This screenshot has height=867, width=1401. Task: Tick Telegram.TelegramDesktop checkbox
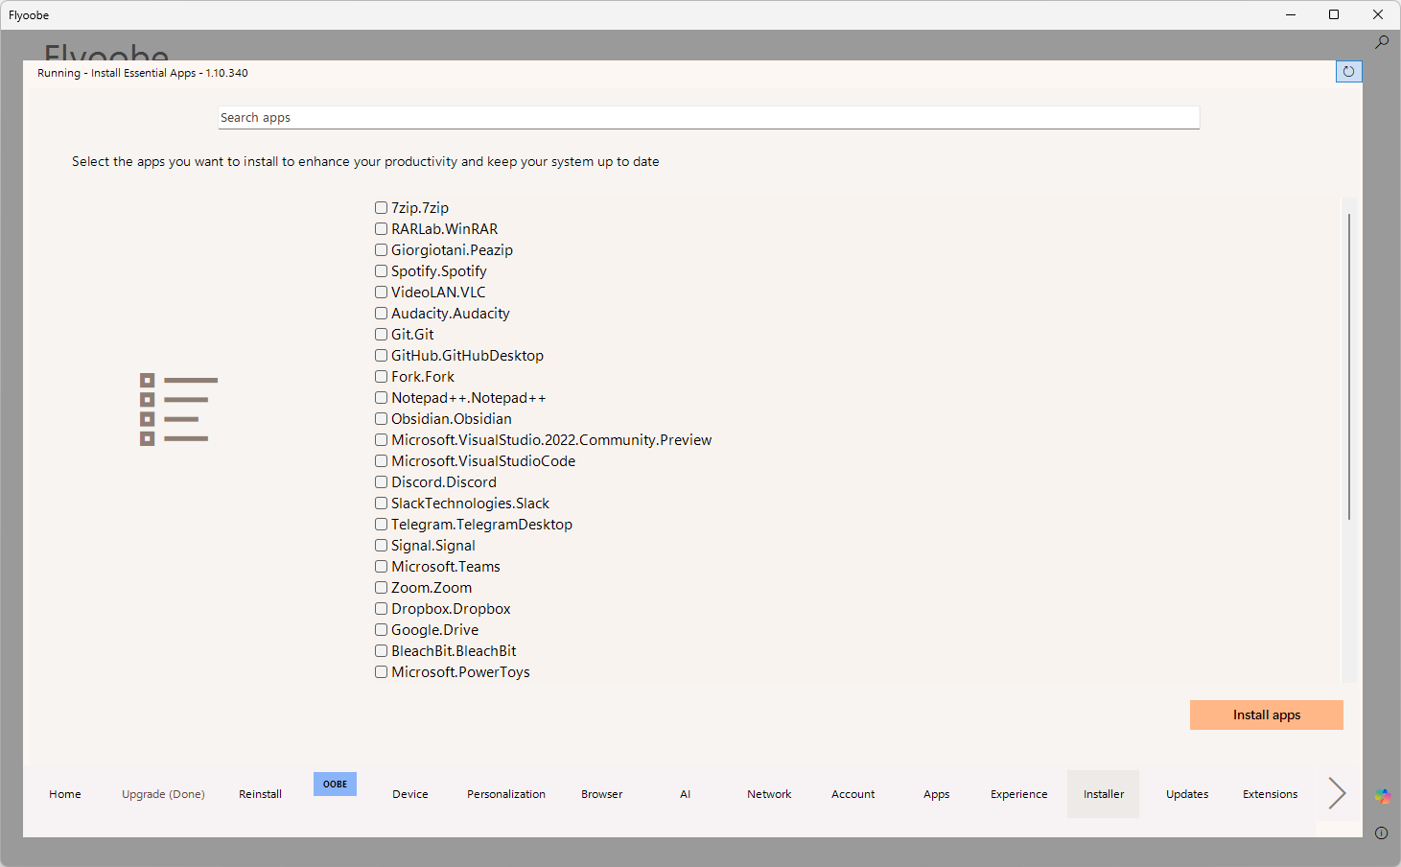[381, 525]
